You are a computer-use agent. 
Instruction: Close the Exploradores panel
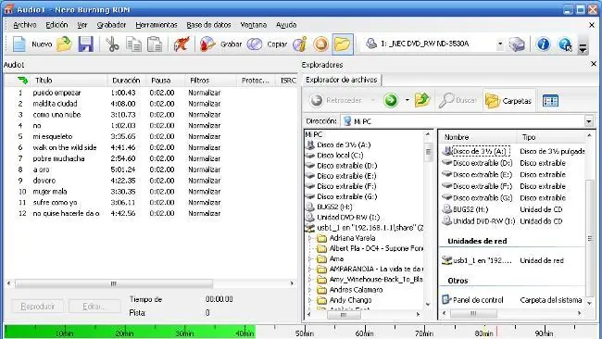point(594,64)
